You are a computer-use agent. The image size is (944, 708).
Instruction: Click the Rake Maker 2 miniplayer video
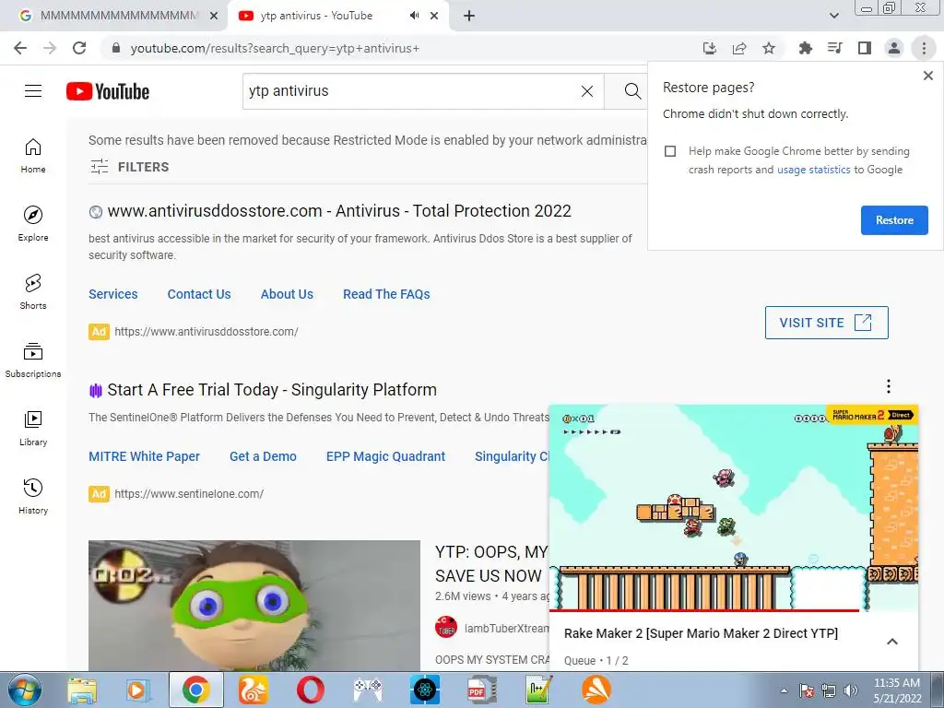pyautogui.click(x=733, y=508)
